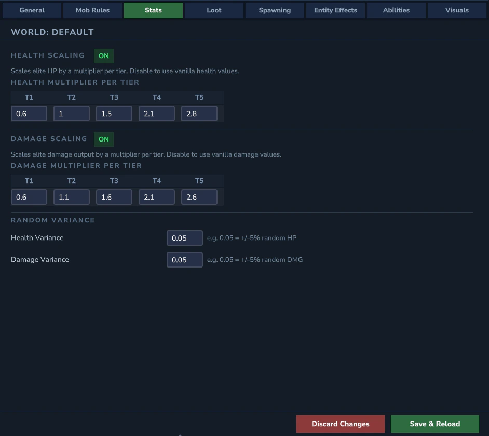Open the Spawning tab
The height and width of the screenshot is (436, 489).
pyautogui.click(x=275, y=10)
